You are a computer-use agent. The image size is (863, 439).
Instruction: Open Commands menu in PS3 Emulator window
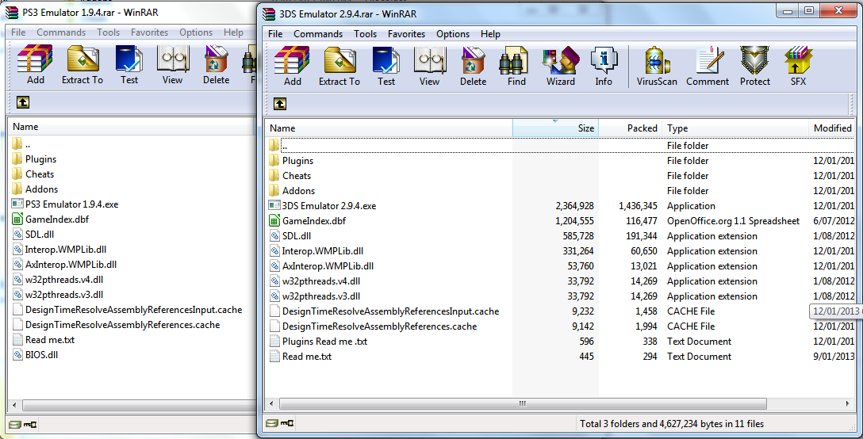pos(61,32)
